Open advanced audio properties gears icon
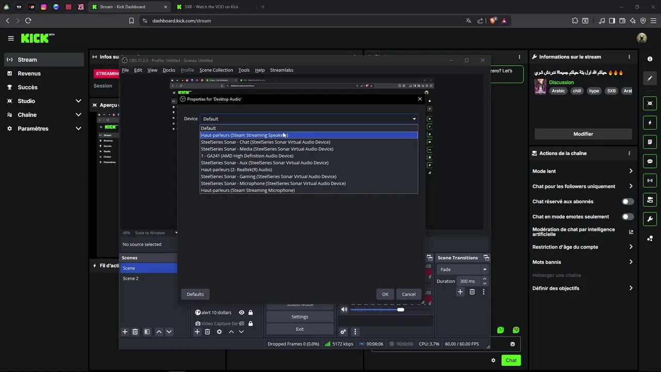The height and width of the screenshot is (372, 661). (x=343, y=332)
